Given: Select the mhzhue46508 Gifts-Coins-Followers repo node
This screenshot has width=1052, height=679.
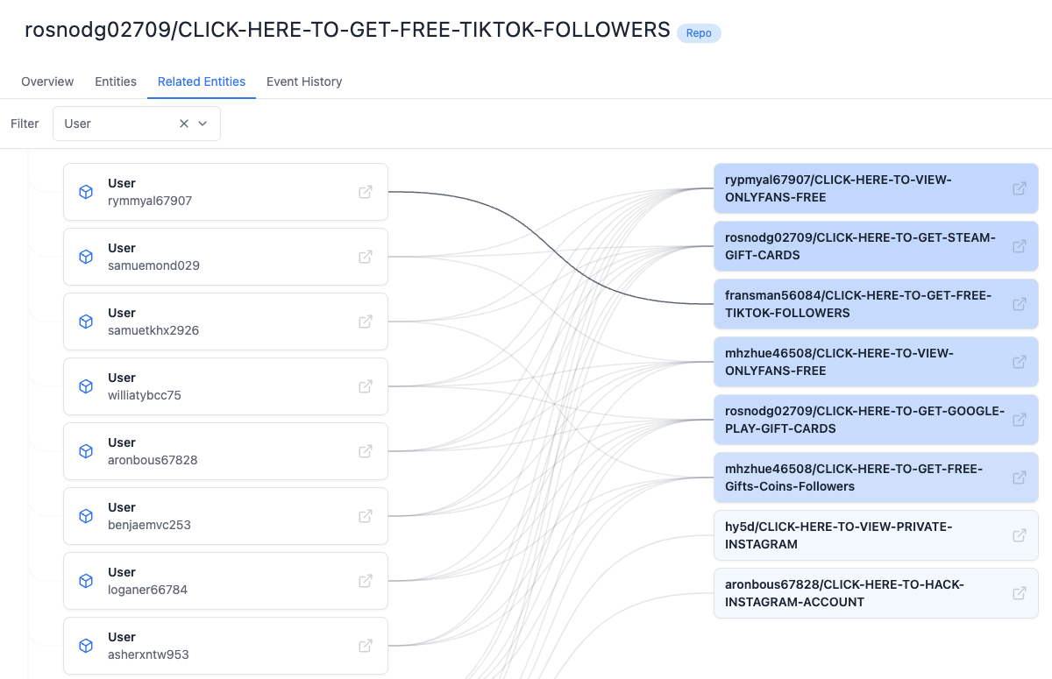Looking at the screenshot, I should (876, 477).
